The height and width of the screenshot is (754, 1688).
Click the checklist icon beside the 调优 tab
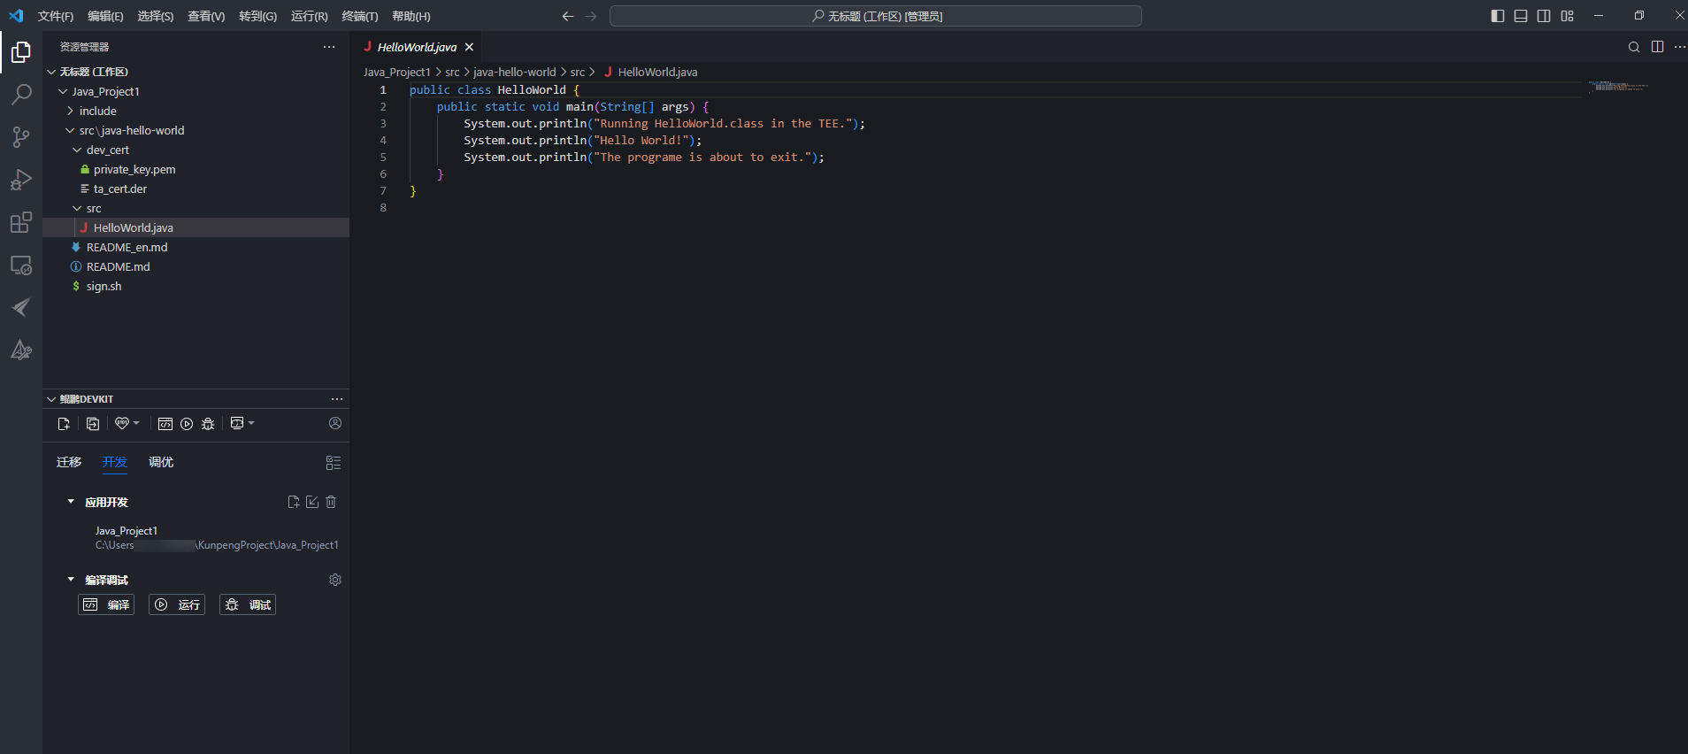coord(334,463)
